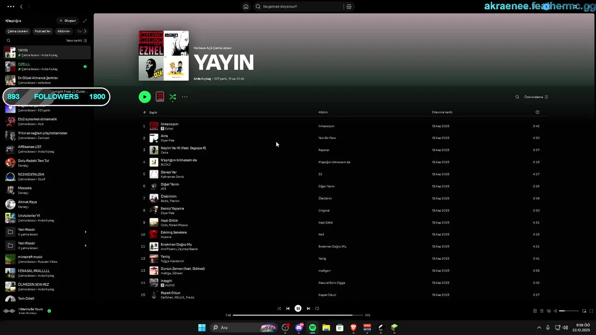Expand the first Yeni Klasör folder arrow
The width and height of the screenshot is (596, 335).
[x=85, y=232]
